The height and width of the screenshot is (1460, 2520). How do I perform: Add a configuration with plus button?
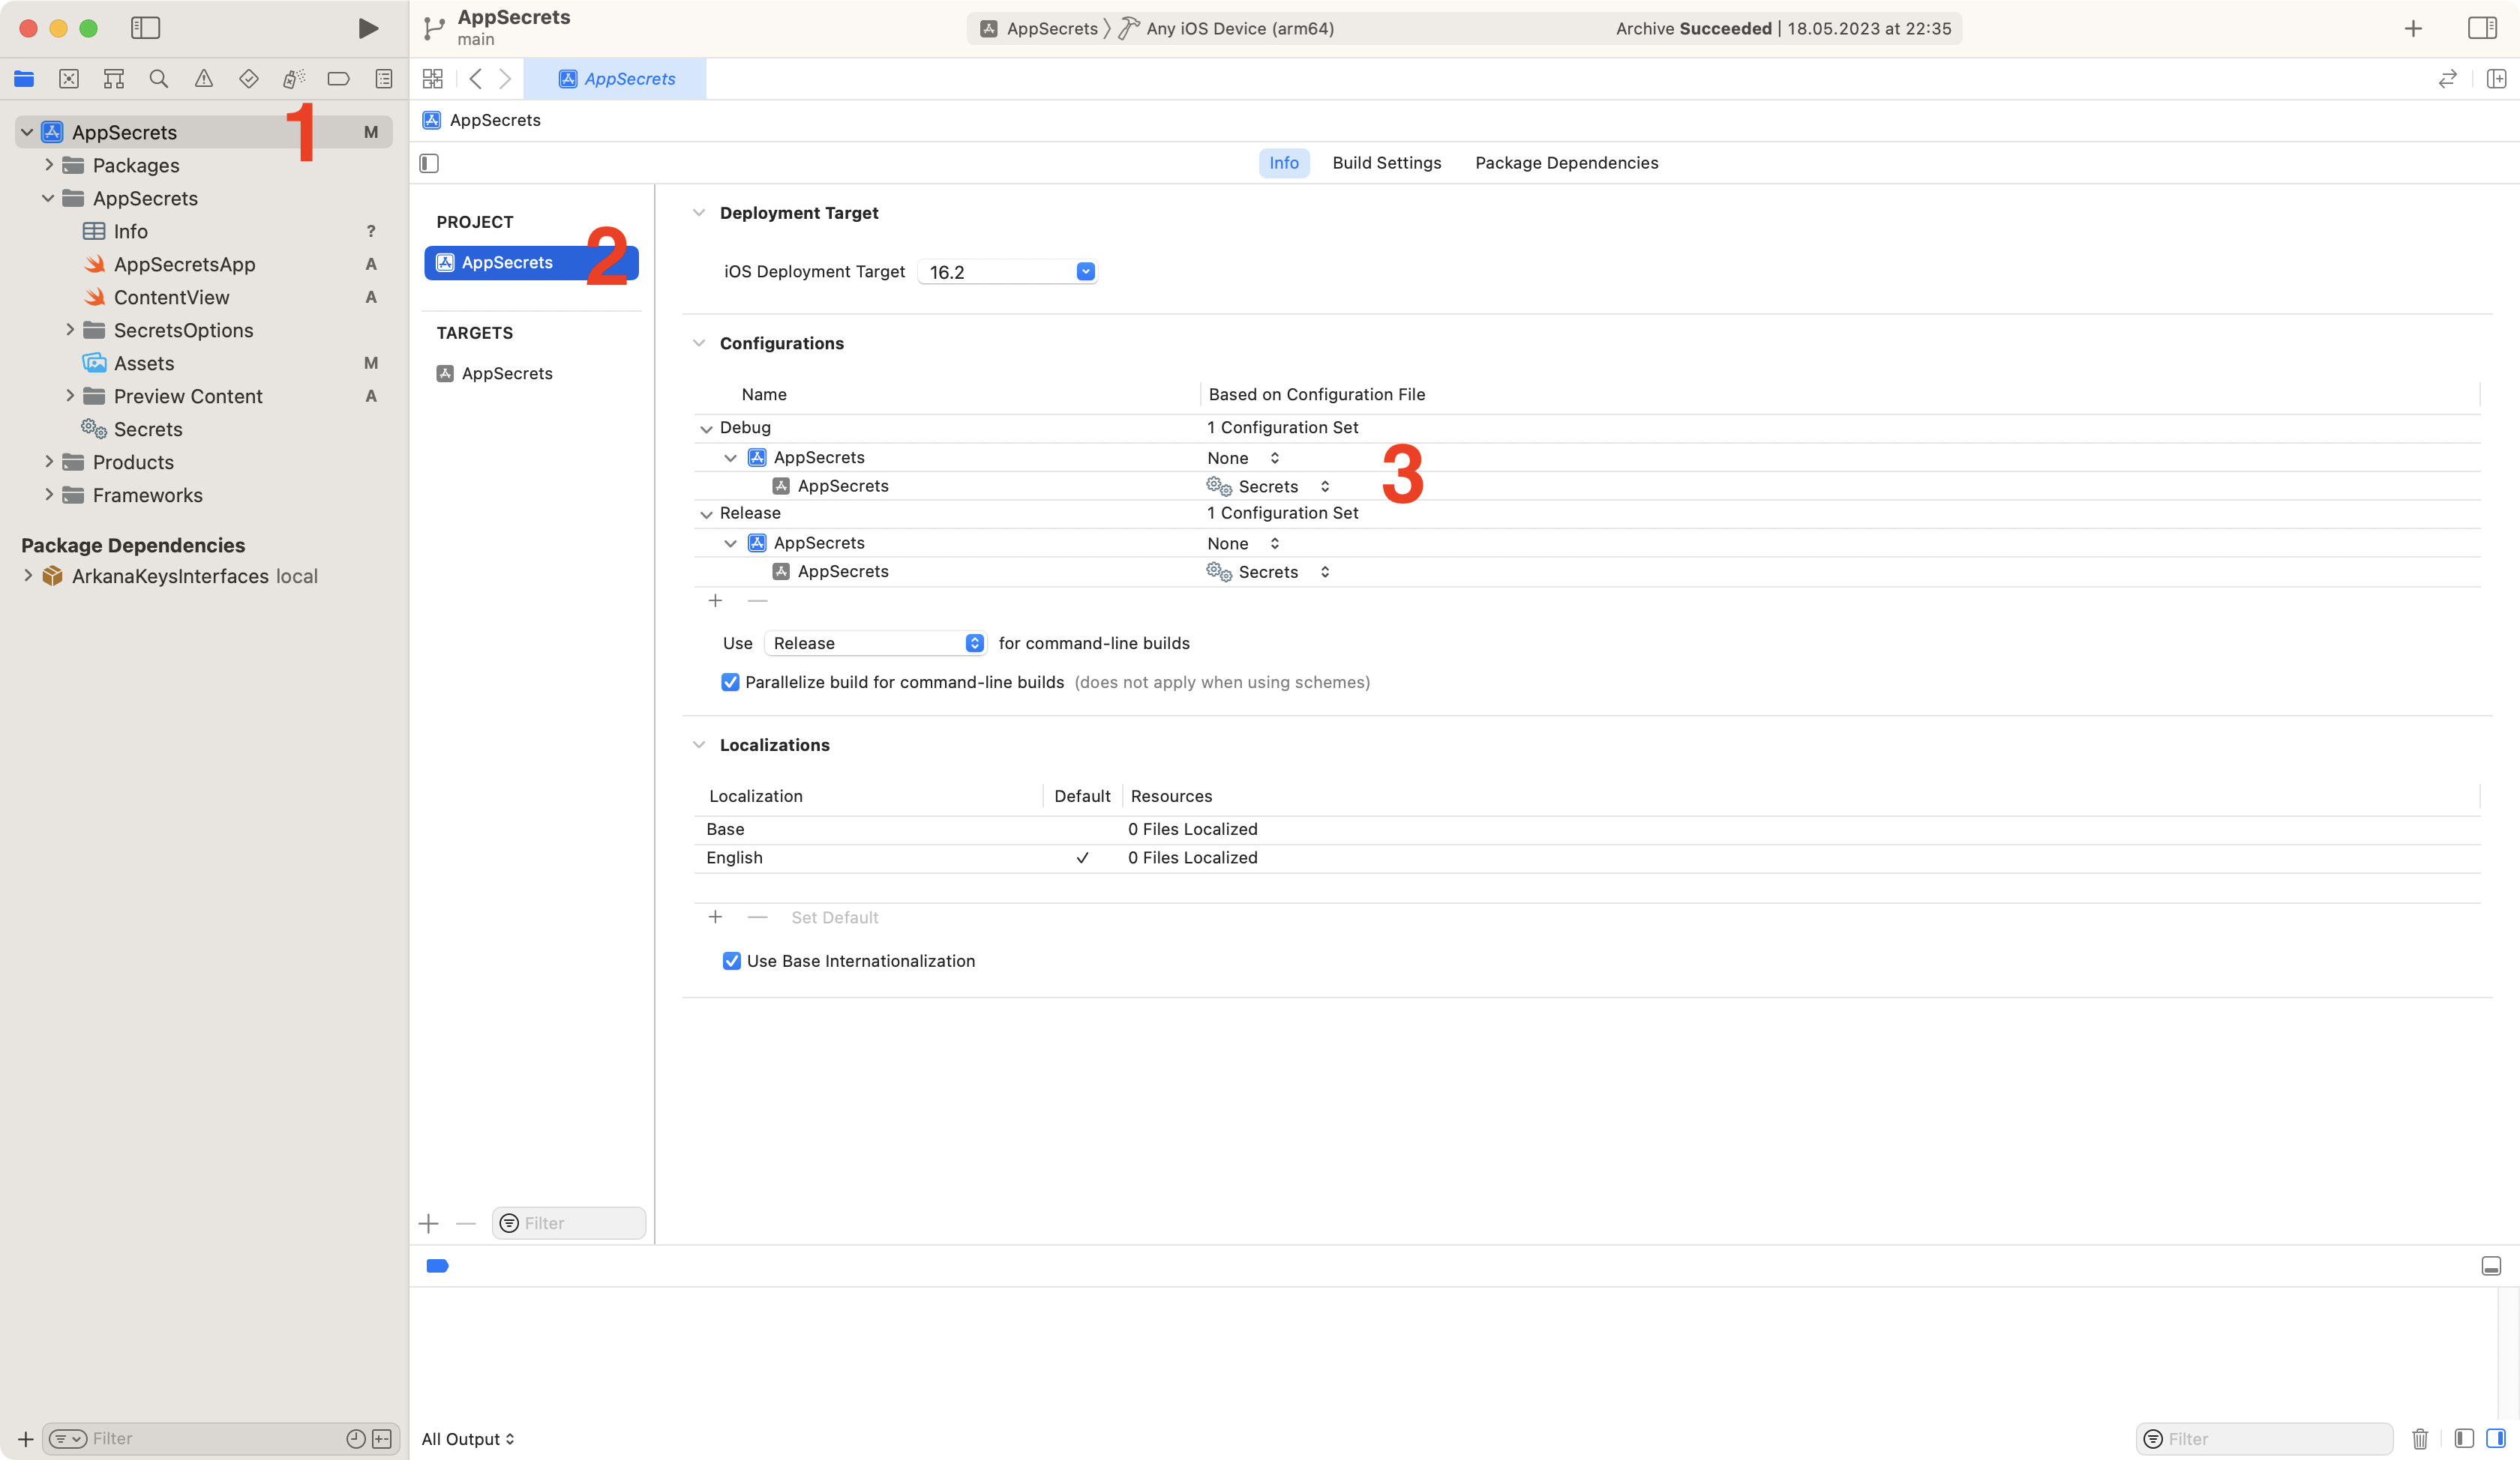pos(715,600)
